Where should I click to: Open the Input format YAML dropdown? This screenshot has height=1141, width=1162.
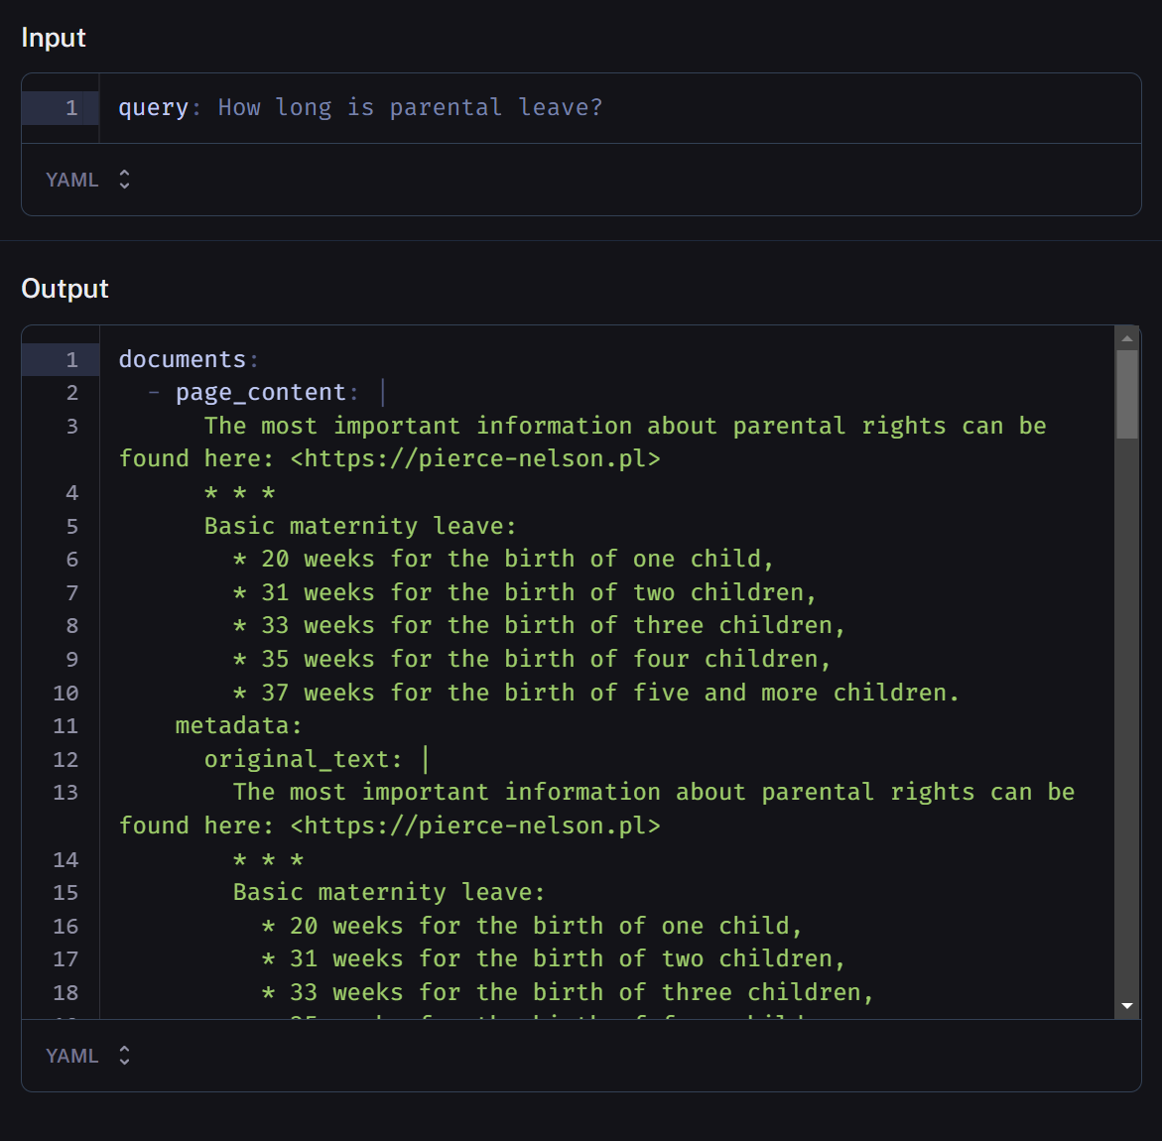pyautogui.click(x=87, y=180)
